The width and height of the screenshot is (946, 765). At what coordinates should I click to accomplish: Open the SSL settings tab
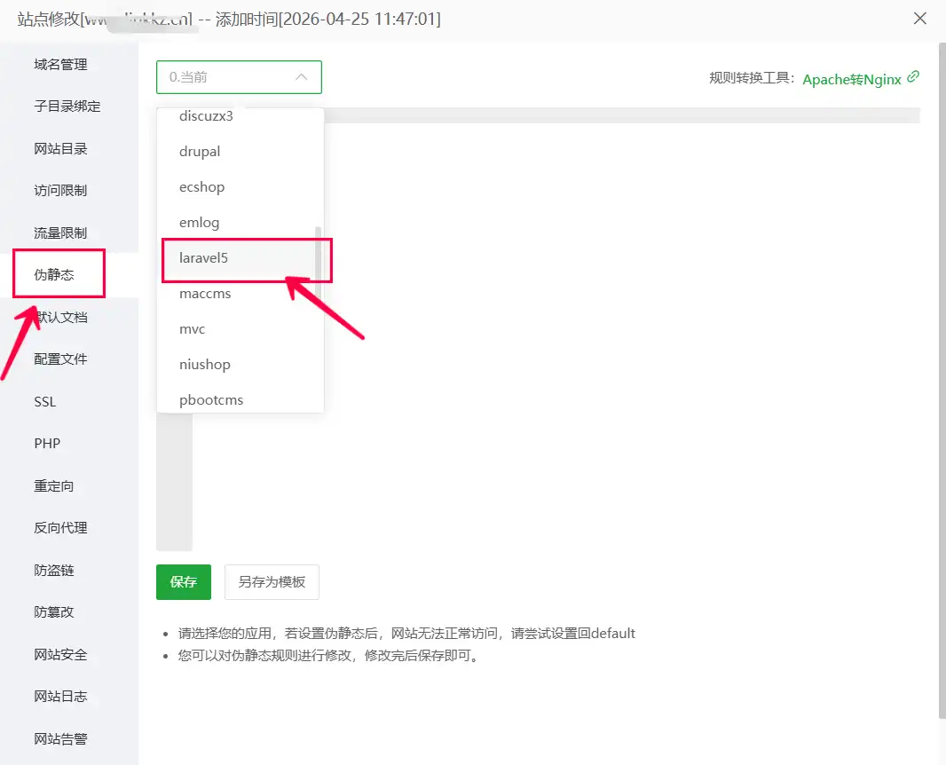[x=45, y=402]
